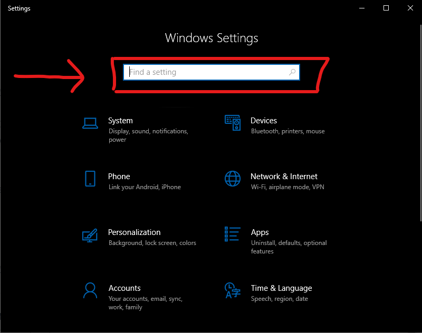Close the Settings window

click(410, 8)
